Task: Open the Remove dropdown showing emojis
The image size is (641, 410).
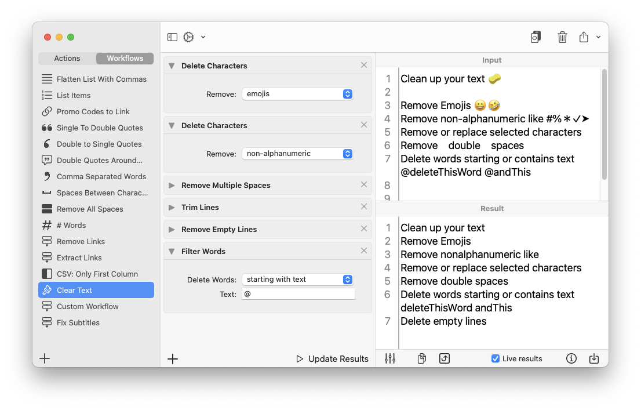Action: pos(298,94)
